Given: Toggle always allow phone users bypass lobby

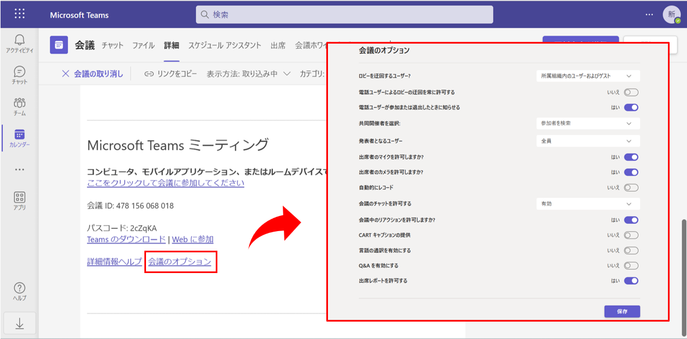Looking at the screenshot, I should (x=631, y=92).
